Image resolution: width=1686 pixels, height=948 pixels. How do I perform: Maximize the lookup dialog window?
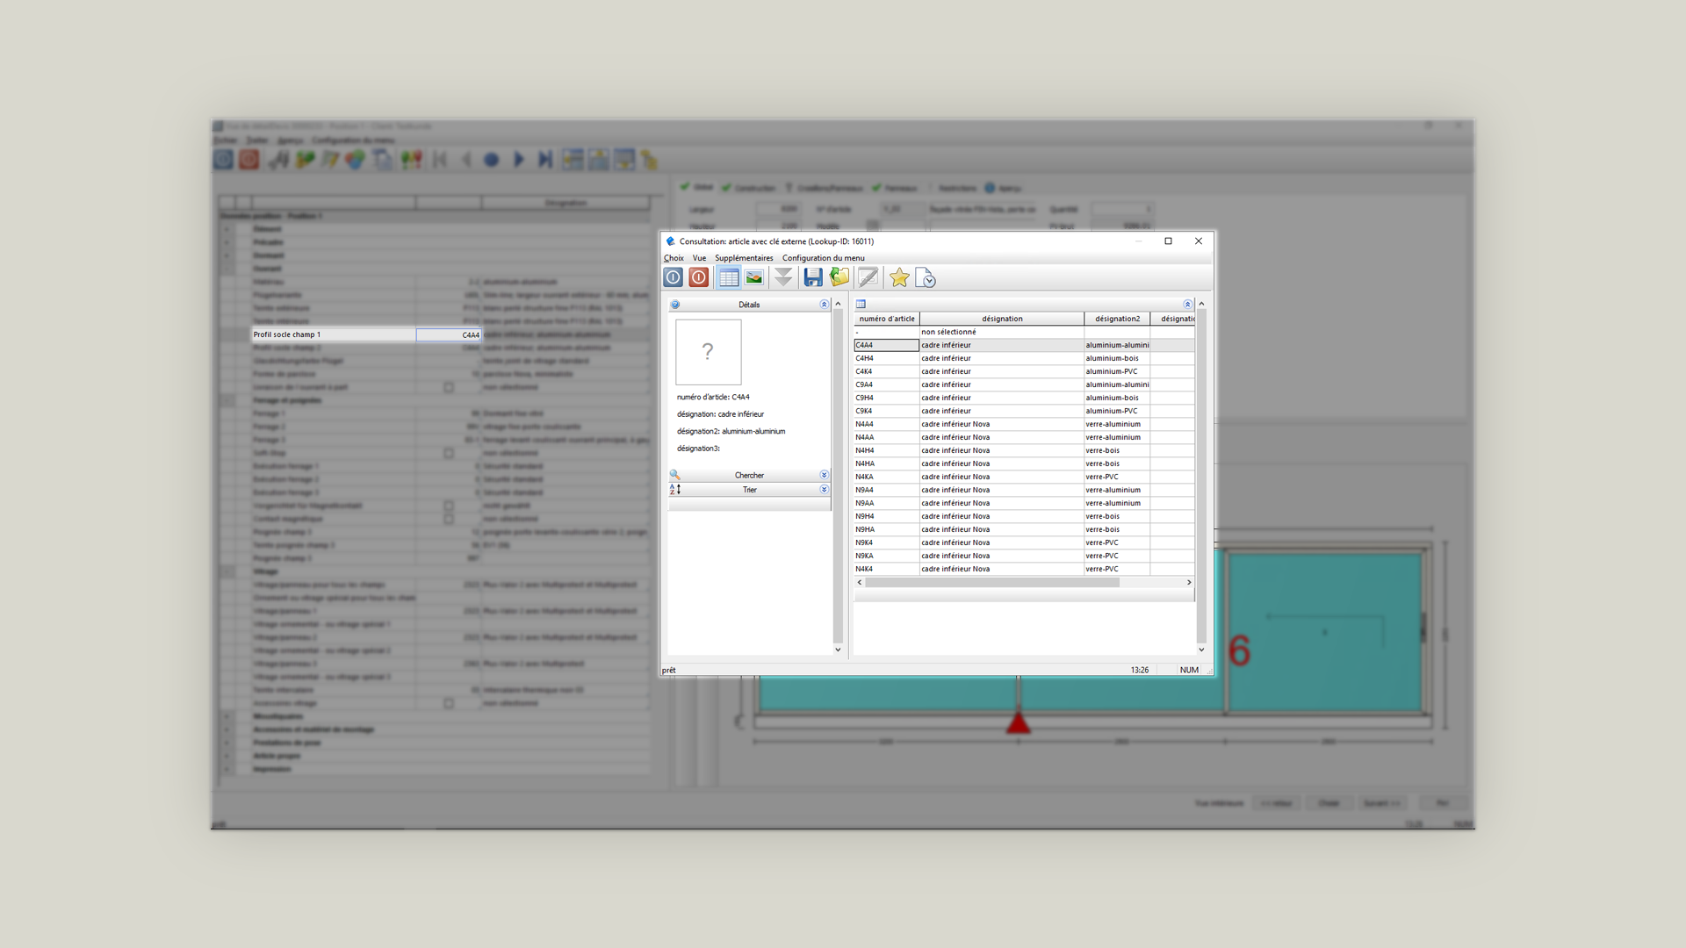pos(1168,241)
